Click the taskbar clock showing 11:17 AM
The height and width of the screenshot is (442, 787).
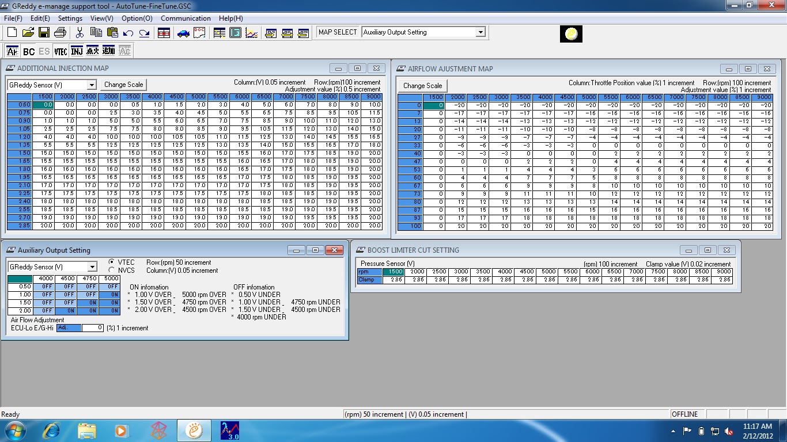click(x=757, y=430)
